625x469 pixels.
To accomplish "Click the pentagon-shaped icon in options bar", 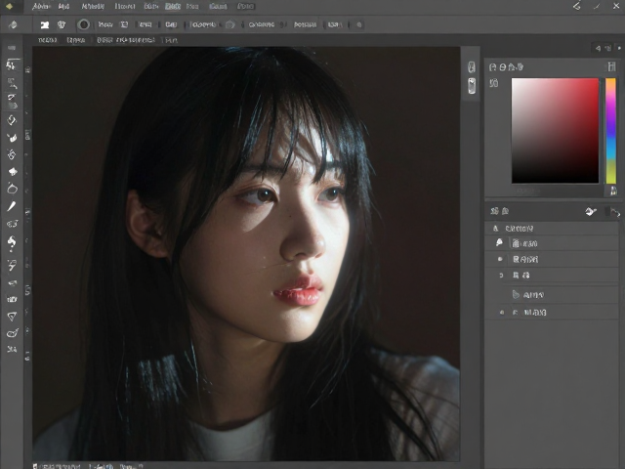I will 230,24.
